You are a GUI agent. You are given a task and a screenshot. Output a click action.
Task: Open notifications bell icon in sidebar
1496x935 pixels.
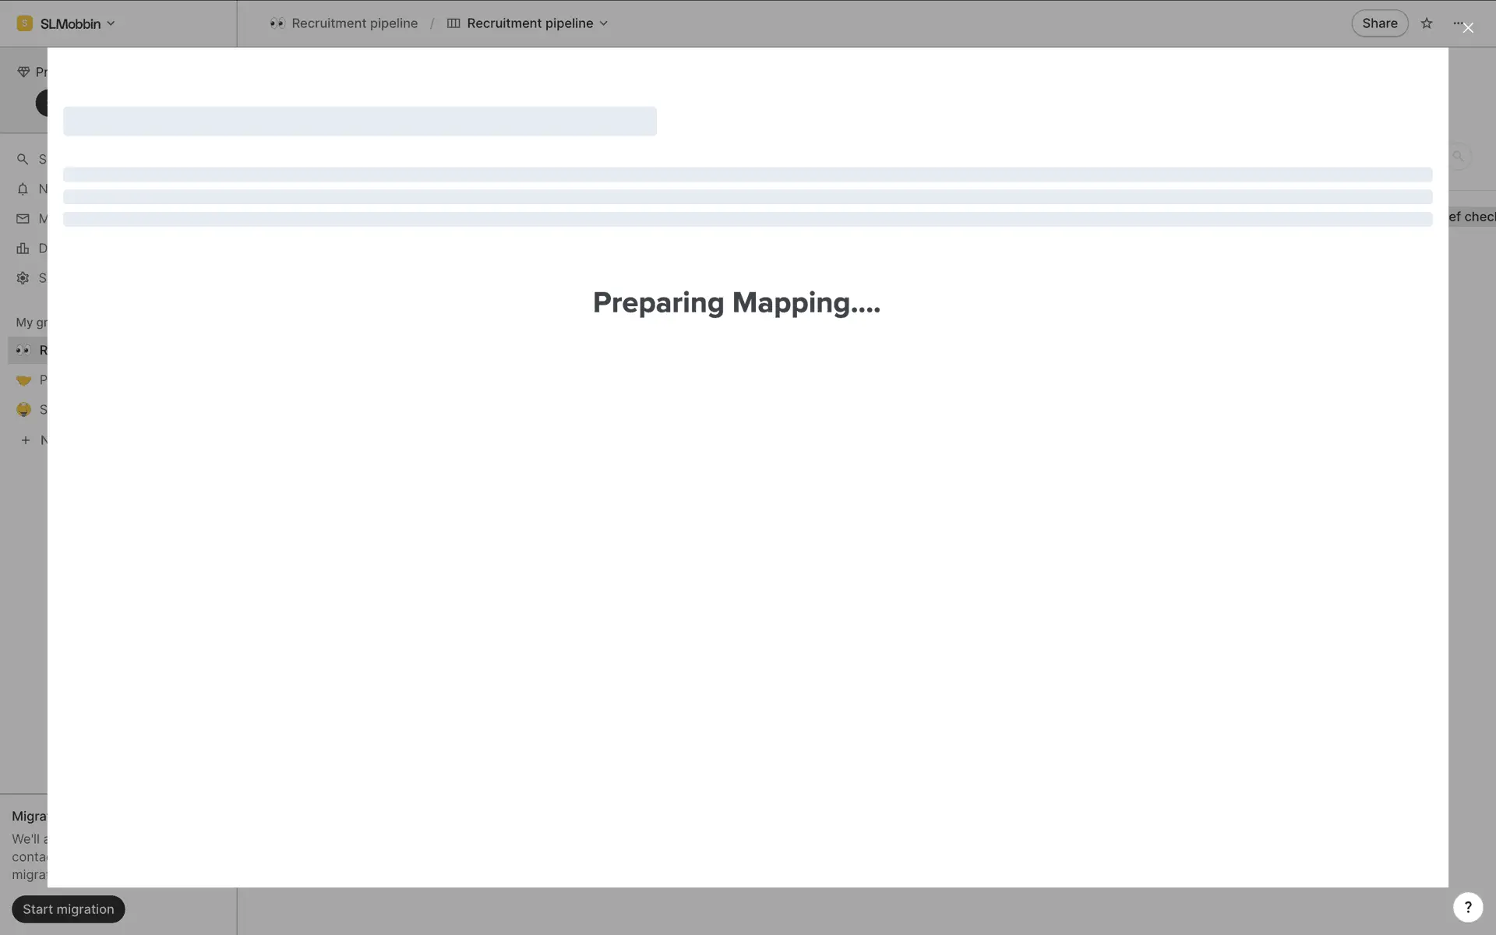coord(23,189)
